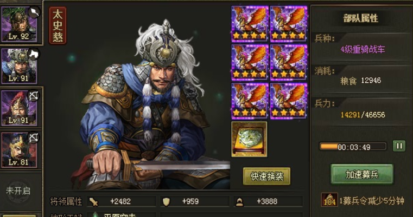Click the 快速换装 quick equip button

click(x=266, y=176)
